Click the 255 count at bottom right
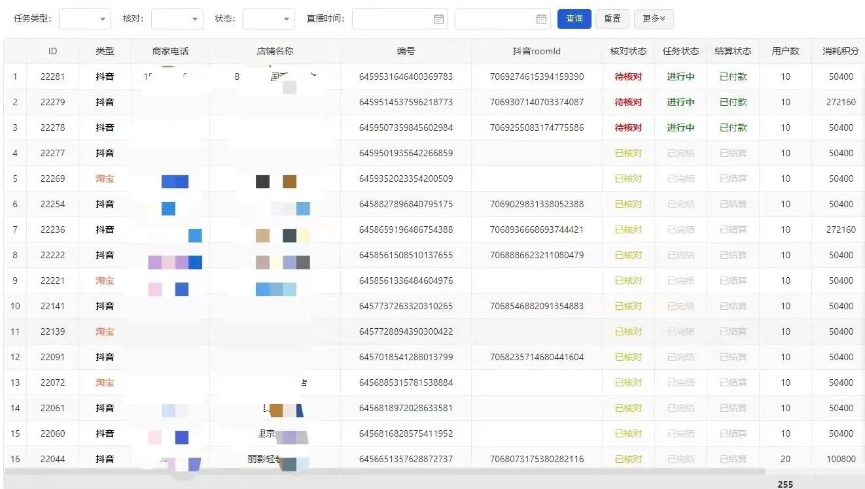The image size is (865, 489). [x=785, y=484]
